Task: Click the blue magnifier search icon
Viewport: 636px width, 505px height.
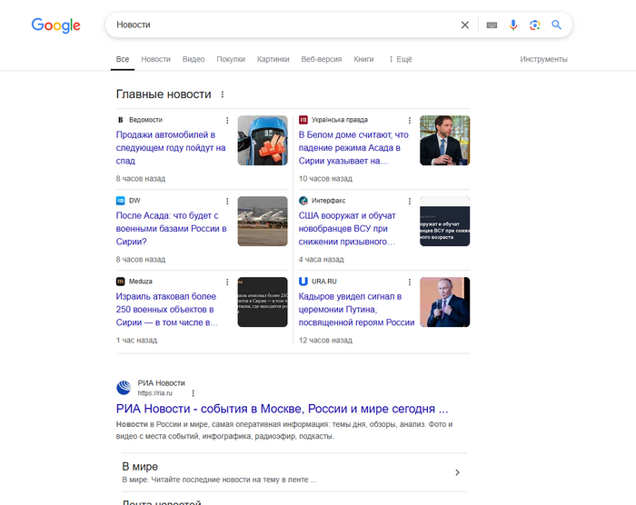Action: tap(556, 25)
